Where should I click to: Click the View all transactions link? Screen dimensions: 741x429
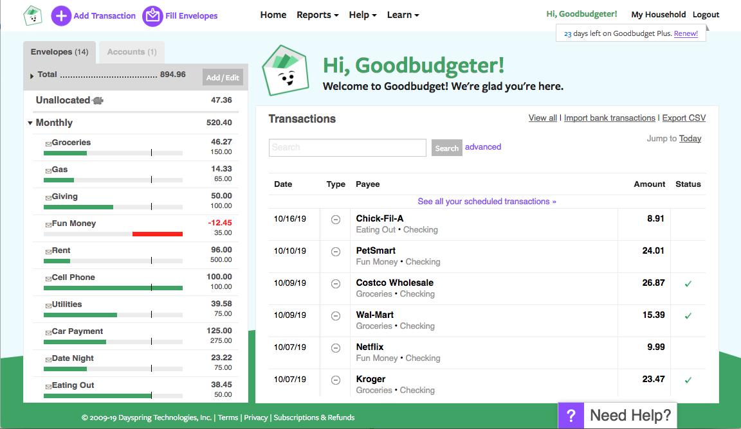(542, 118)
